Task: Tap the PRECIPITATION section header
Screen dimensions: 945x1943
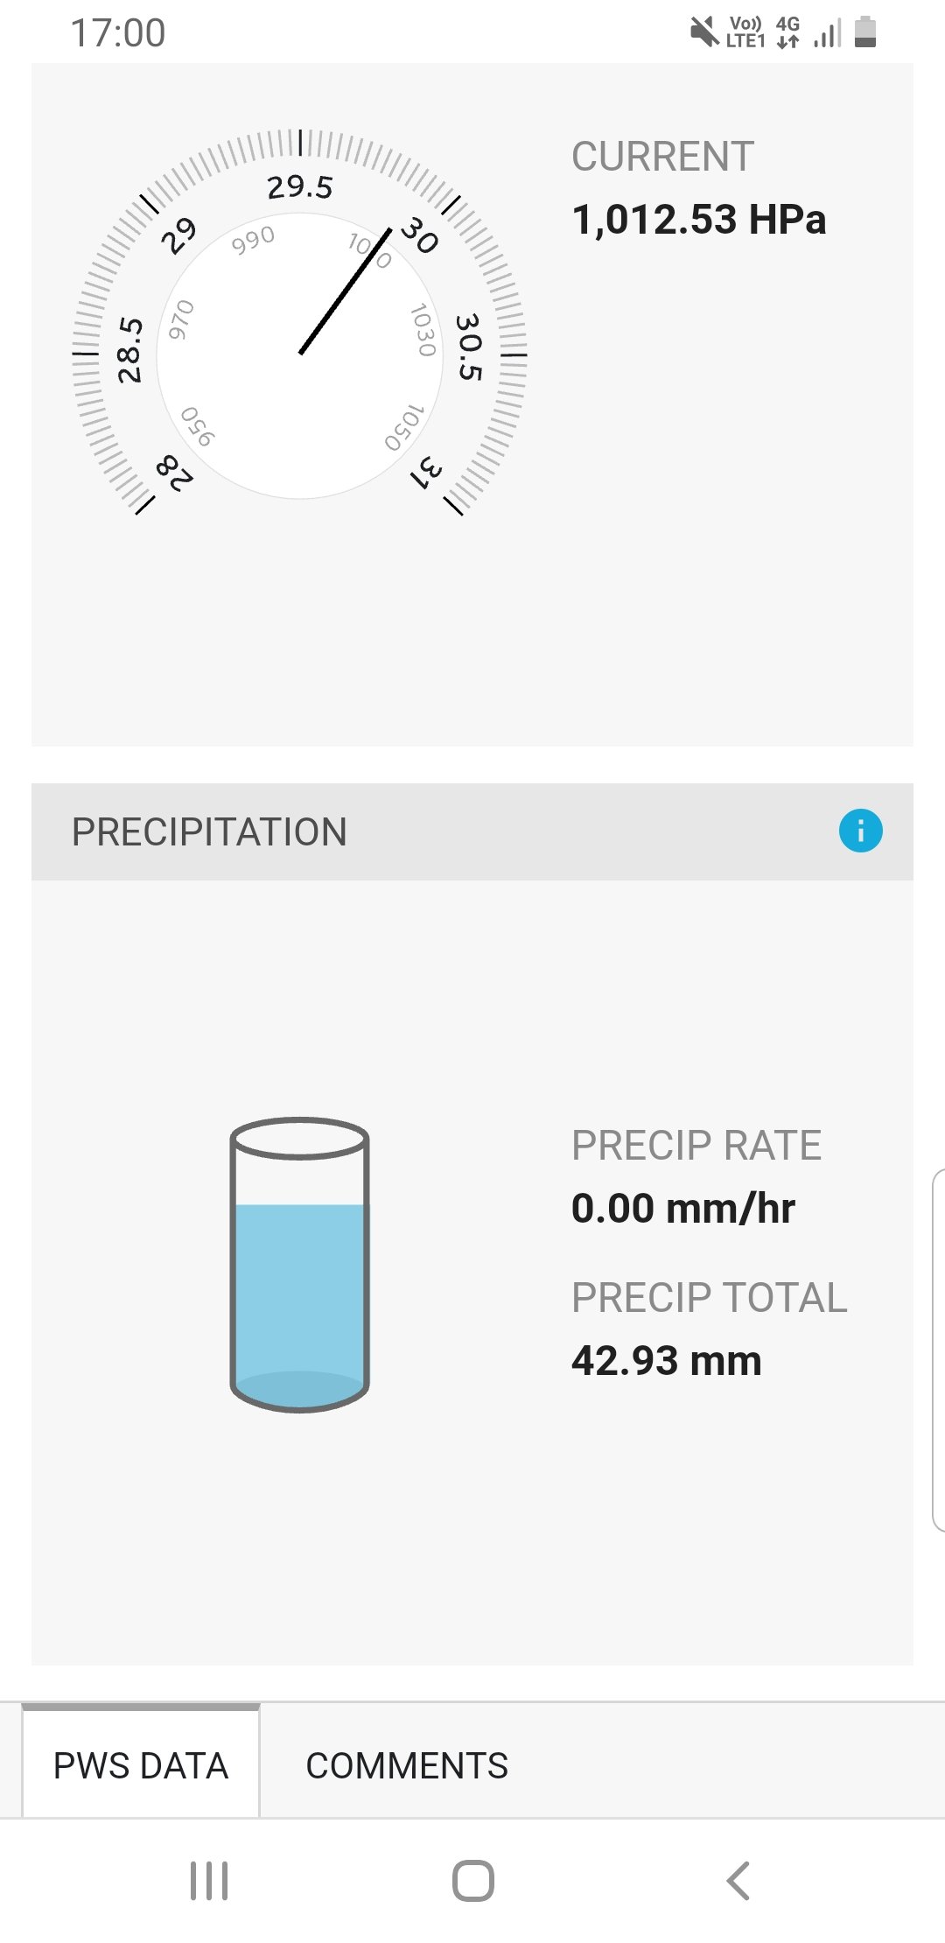Action: [210, 831]
